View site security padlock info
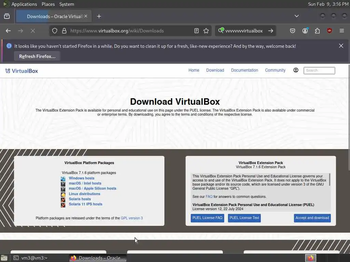Screen dimensions: 350x262 pos(64,31)
